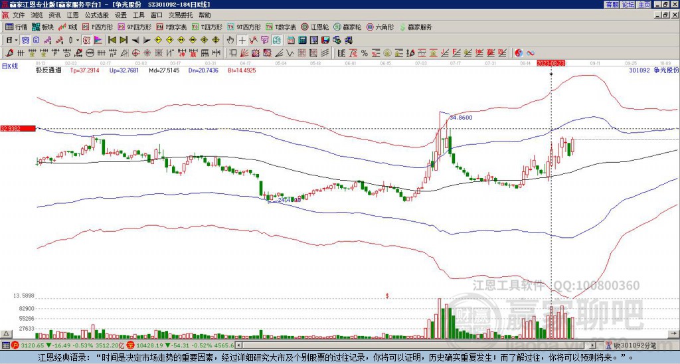This screenshot has height=364, width=680.
Task: Click the yellow diamond four-way arrow icon
Action: (x=216, y=41)
